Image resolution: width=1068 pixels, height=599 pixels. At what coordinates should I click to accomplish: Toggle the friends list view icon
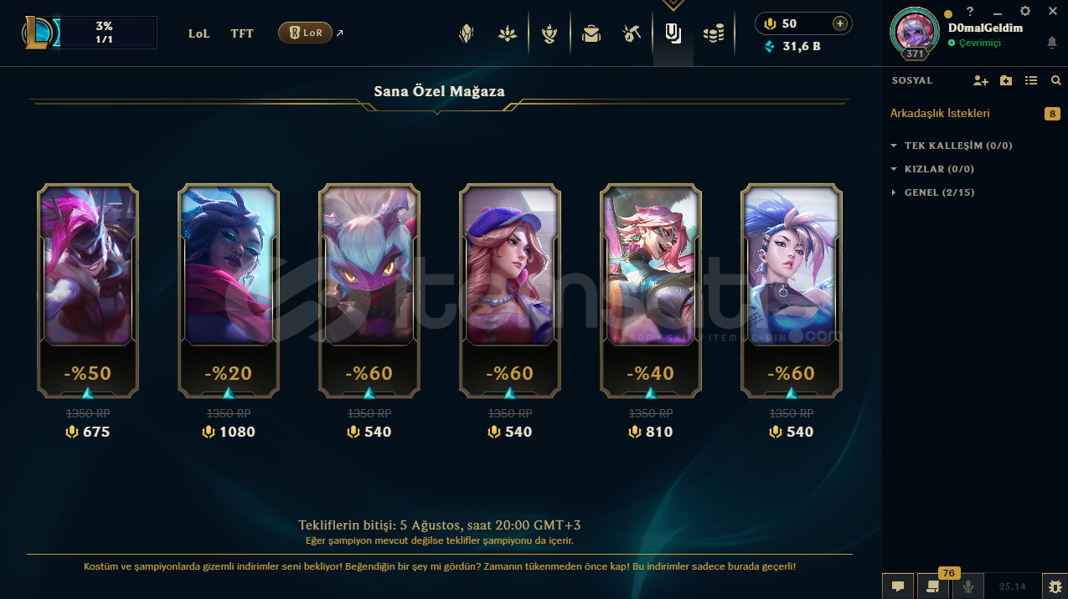point(1031,80)
